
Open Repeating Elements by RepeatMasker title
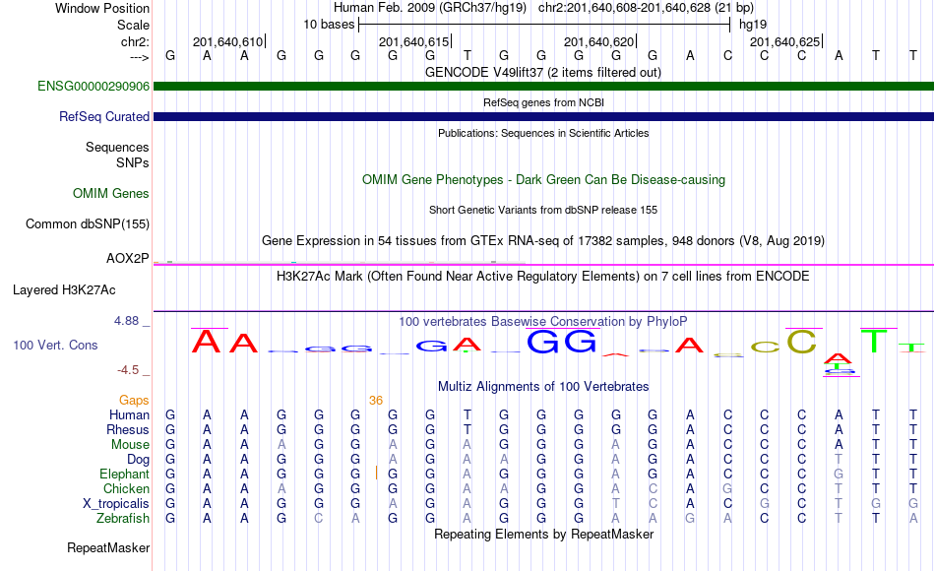[x=543, y=534]
